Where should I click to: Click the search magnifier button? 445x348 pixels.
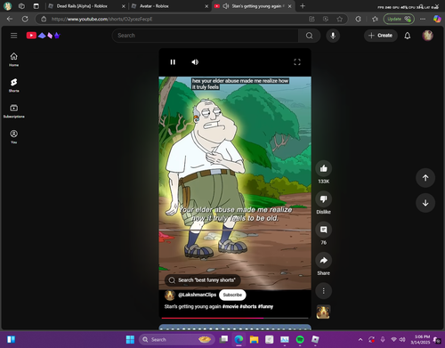(309, 36)
